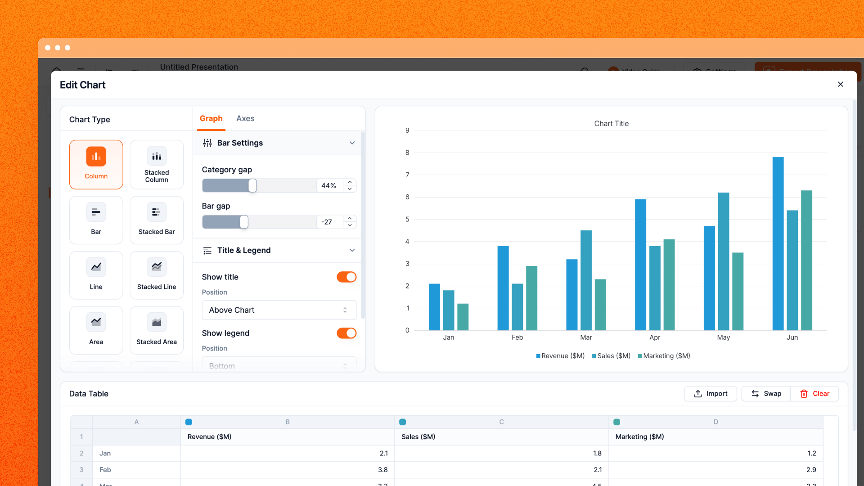Pick the Stacked Line chart type
Image resolution: width=864 pixels, height=486 pixels.
tap(157, 275)
